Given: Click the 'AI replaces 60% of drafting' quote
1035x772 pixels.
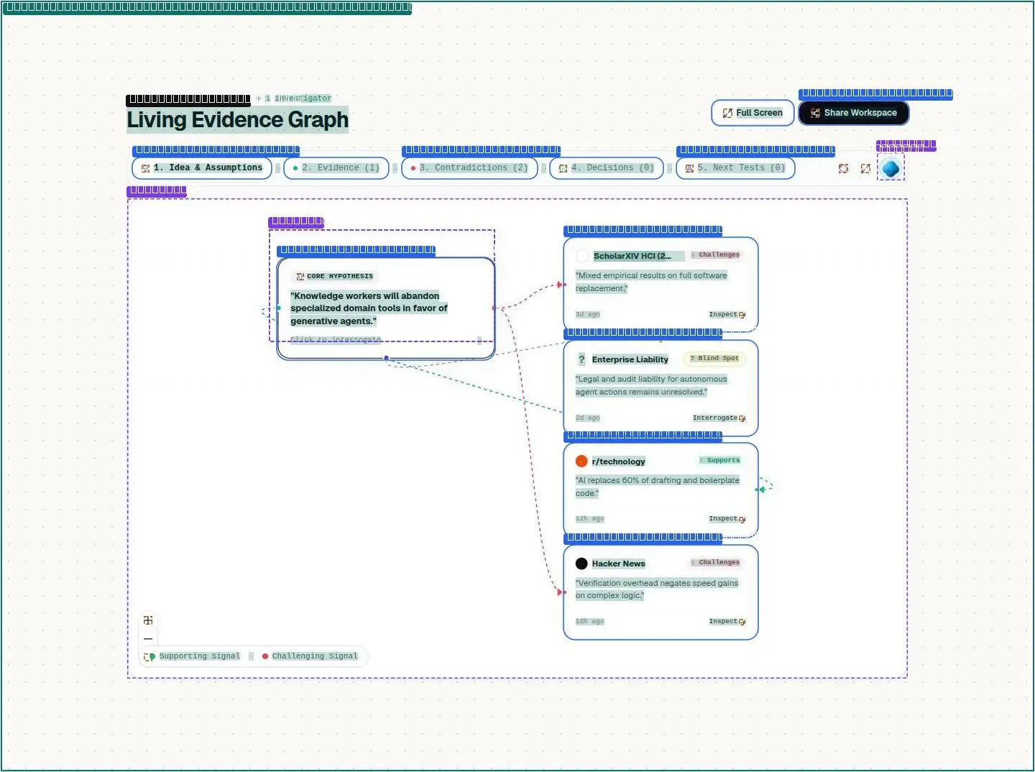Looking at the screenshot, I should (657, 487).
